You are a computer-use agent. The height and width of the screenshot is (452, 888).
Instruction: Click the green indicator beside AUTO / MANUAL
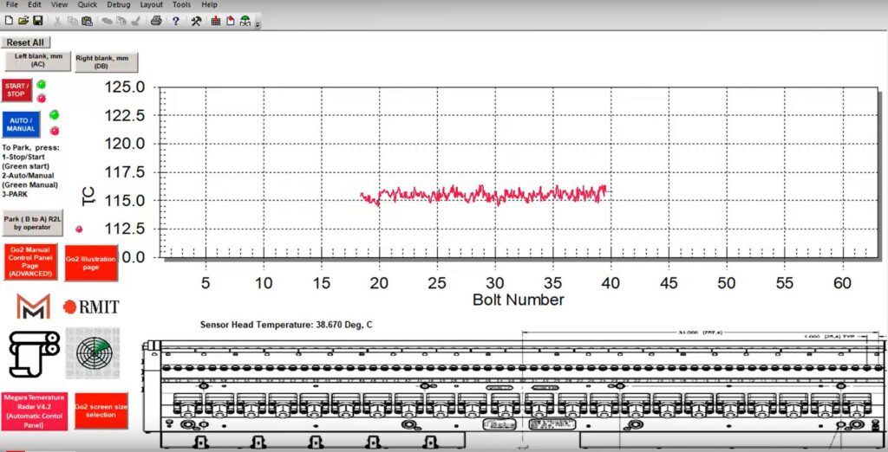coord(55,115)
